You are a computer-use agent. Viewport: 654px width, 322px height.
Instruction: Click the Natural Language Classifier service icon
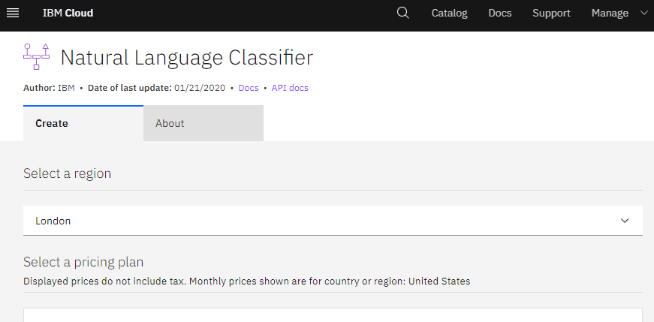(36, 56)
